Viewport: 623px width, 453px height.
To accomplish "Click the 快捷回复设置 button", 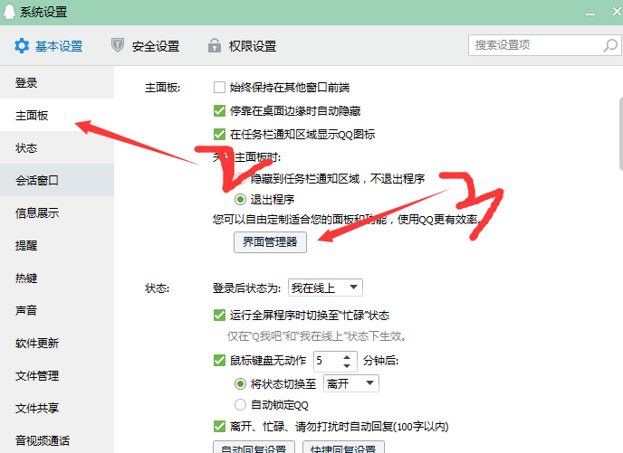I will 343,447.
